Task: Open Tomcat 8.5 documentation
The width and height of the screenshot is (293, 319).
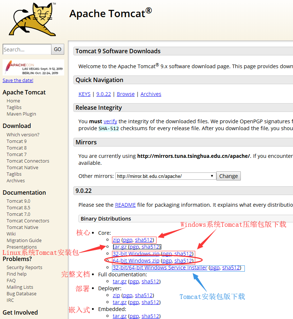Action: pos(18,207)
